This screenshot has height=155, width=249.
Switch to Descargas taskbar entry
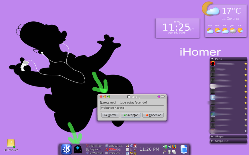(x=114, y=146)
